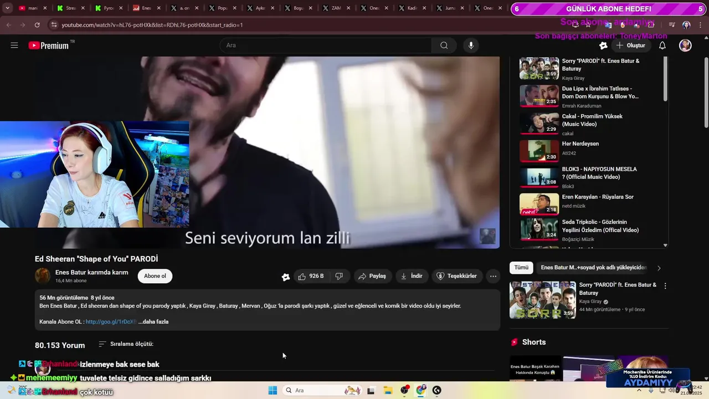Play Seda Tripkolic thumbnail 3:24
Image resolution: width=709 pixels, height=399 pixels.
[539, 229]
